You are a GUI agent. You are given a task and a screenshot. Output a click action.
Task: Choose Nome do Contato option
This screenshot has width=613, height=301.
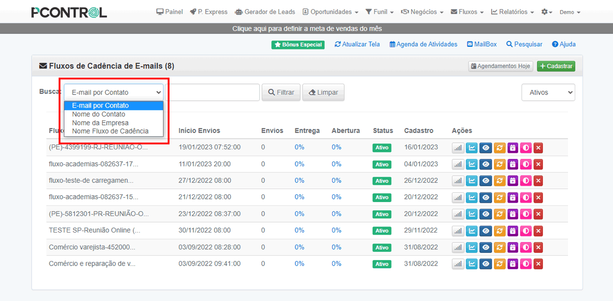coord(114,114)
